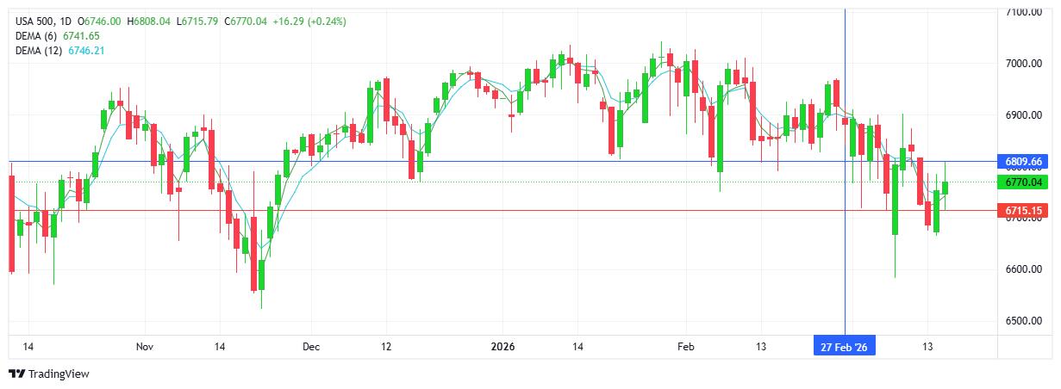
Task: Click the TradingView logo icon
Action: tap(16, 374)
